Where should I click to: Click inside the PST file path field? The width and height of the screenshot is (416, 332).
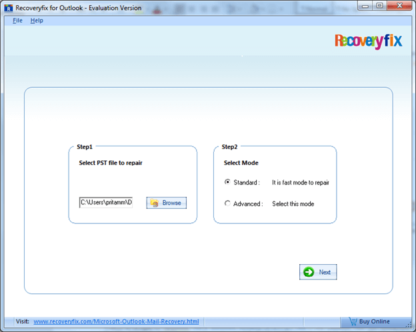click(106, 202)
